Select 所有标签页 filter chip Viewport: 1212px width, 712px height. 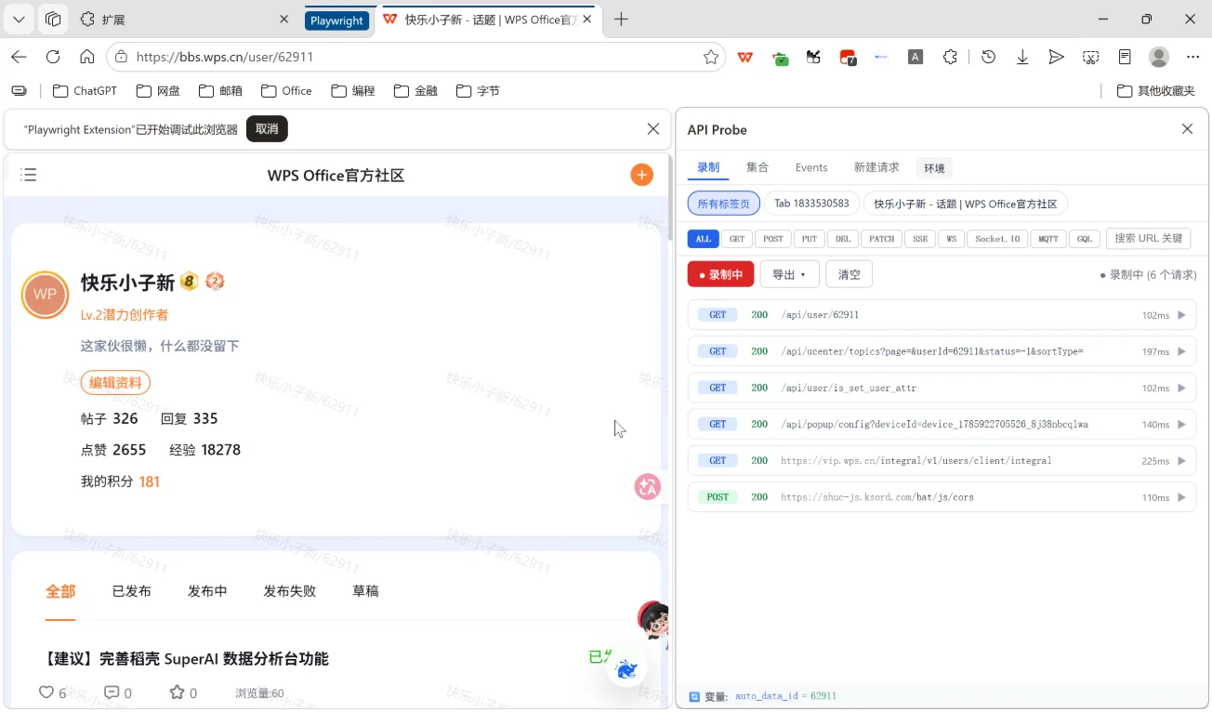coord(724,204)
